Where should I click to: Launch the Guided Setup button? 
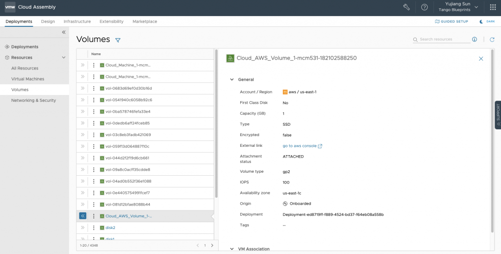click(452, 22)
